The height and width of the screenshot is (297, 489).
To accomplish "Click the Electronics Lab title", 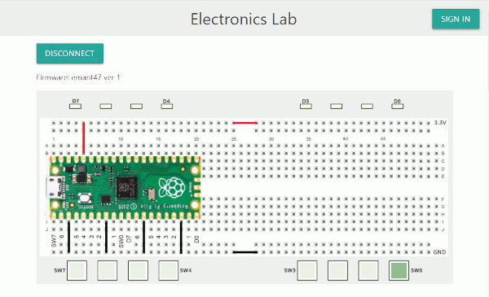I will (x=244, y=19).
